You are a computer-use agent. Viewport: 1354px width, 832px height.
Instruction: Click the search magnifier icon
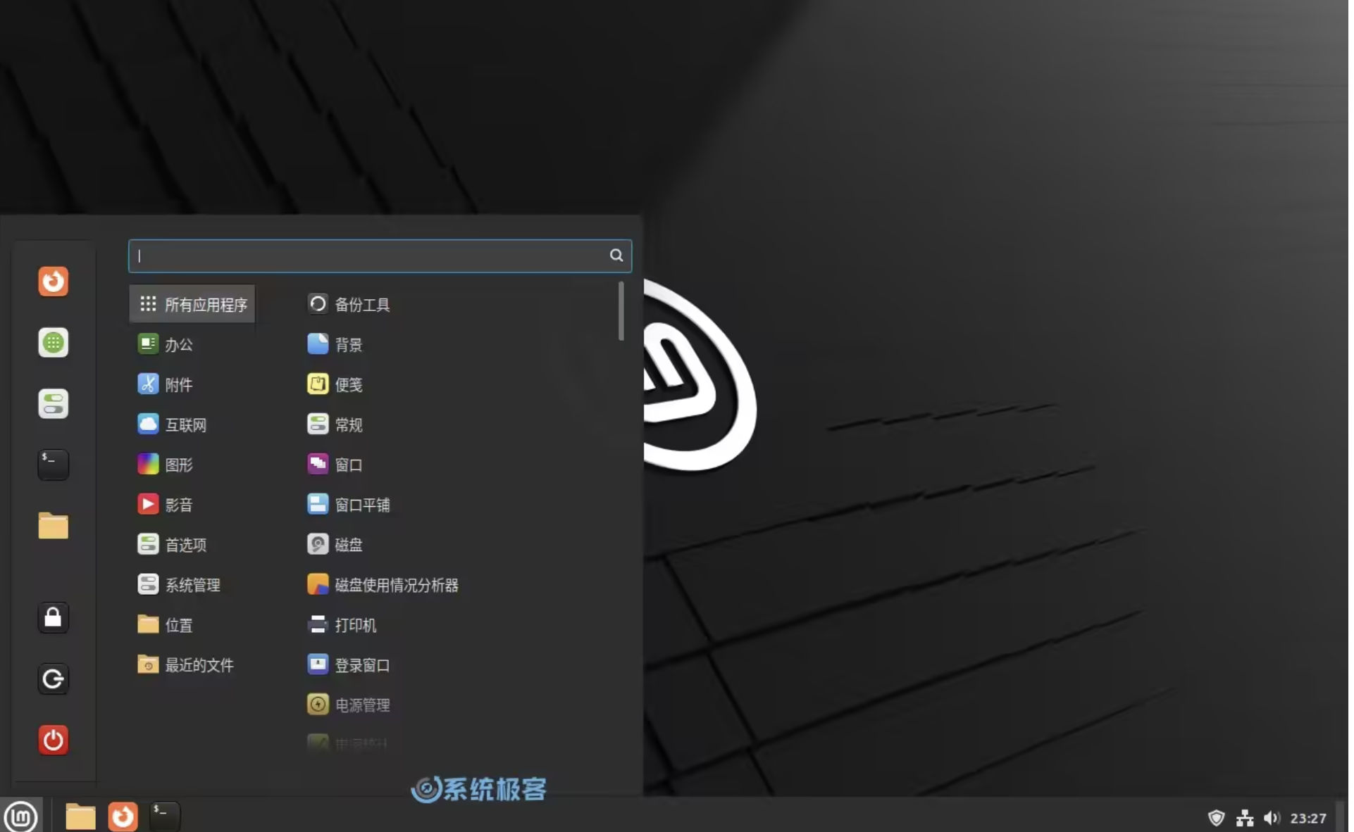(x=616, y=256)
